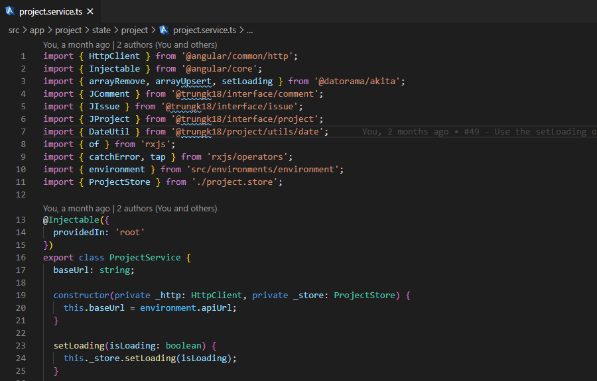Click the Angular icon on the file tab
This screenshot has width=597, height=381.
point(10,11)
